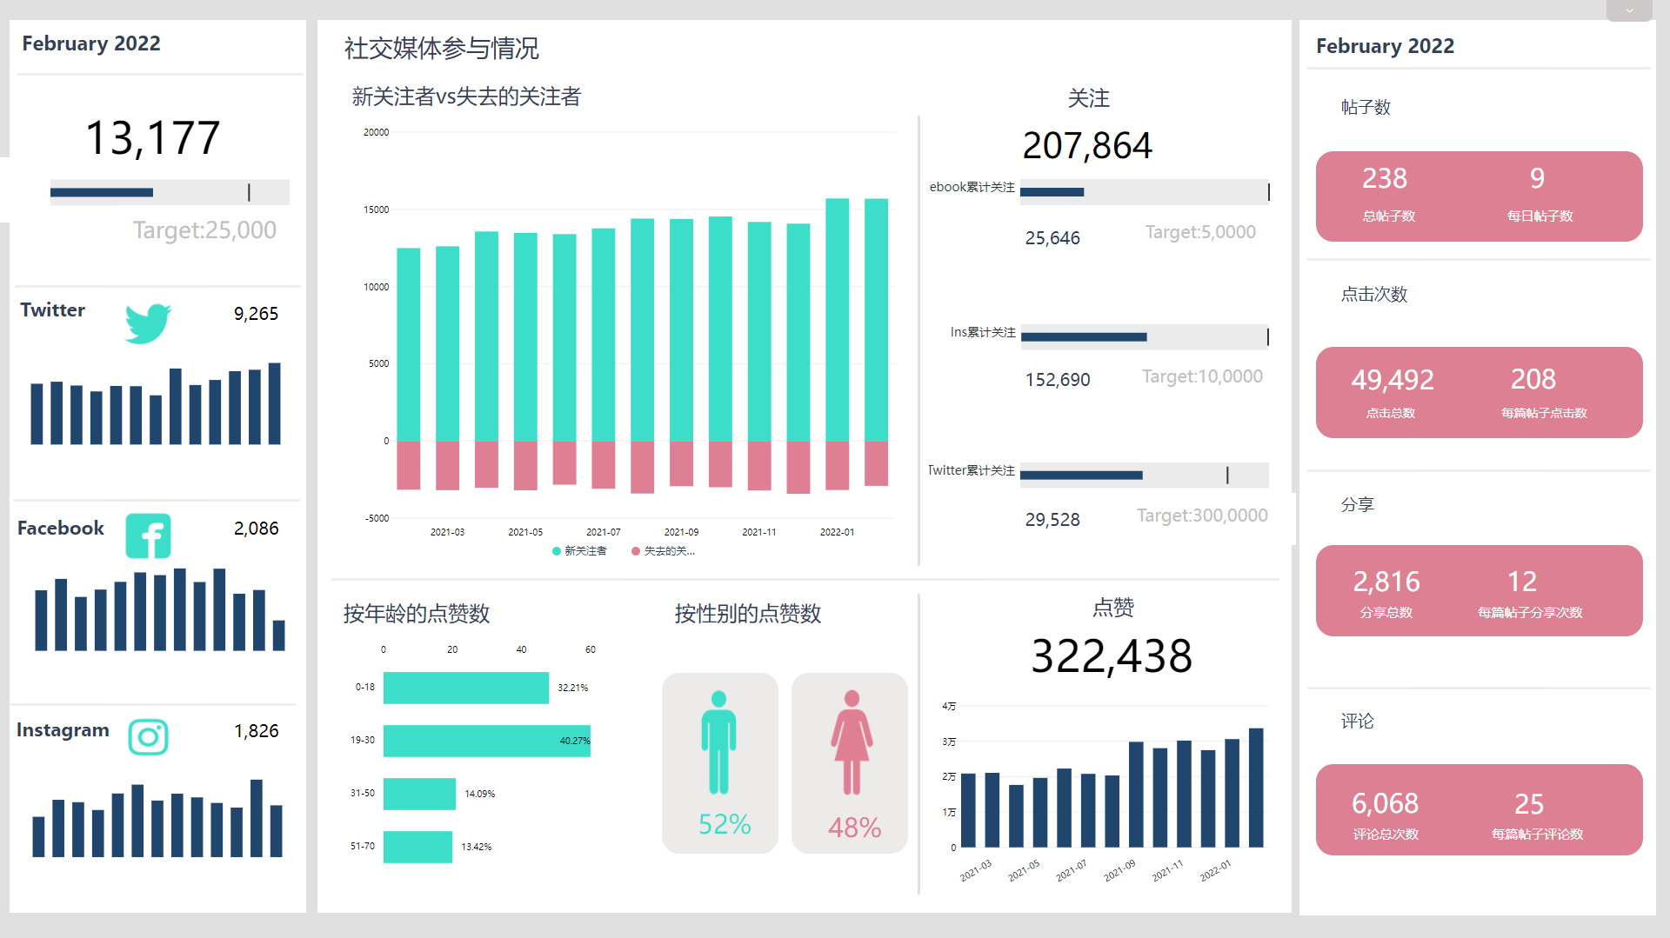1670x938 pixels.
Task: Click the Twitter bird icon
Action: pyautogui.click(x=148, y=323)
